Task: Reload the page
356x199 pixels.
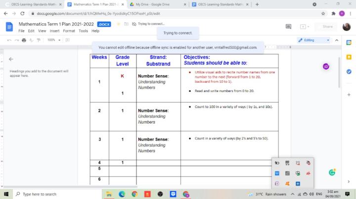Action: pos(22,14)
